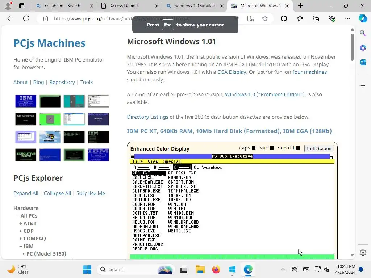Image resolution: width=371 pixels, height=278 pixels.
Task: Select CALC.EXE in the file list
Action: point(142,177)
